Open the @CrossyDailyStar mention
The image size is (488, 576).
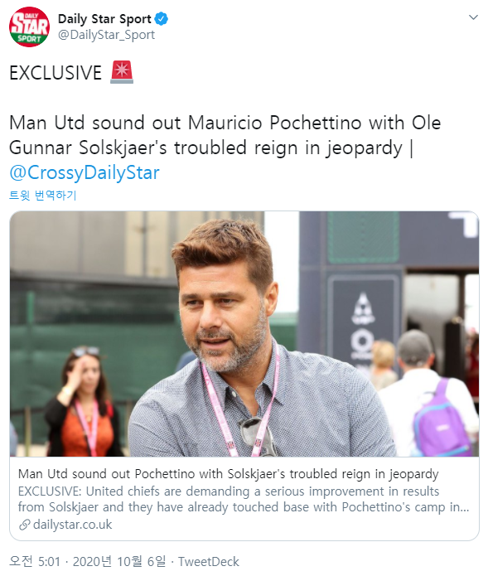(85, 172)
